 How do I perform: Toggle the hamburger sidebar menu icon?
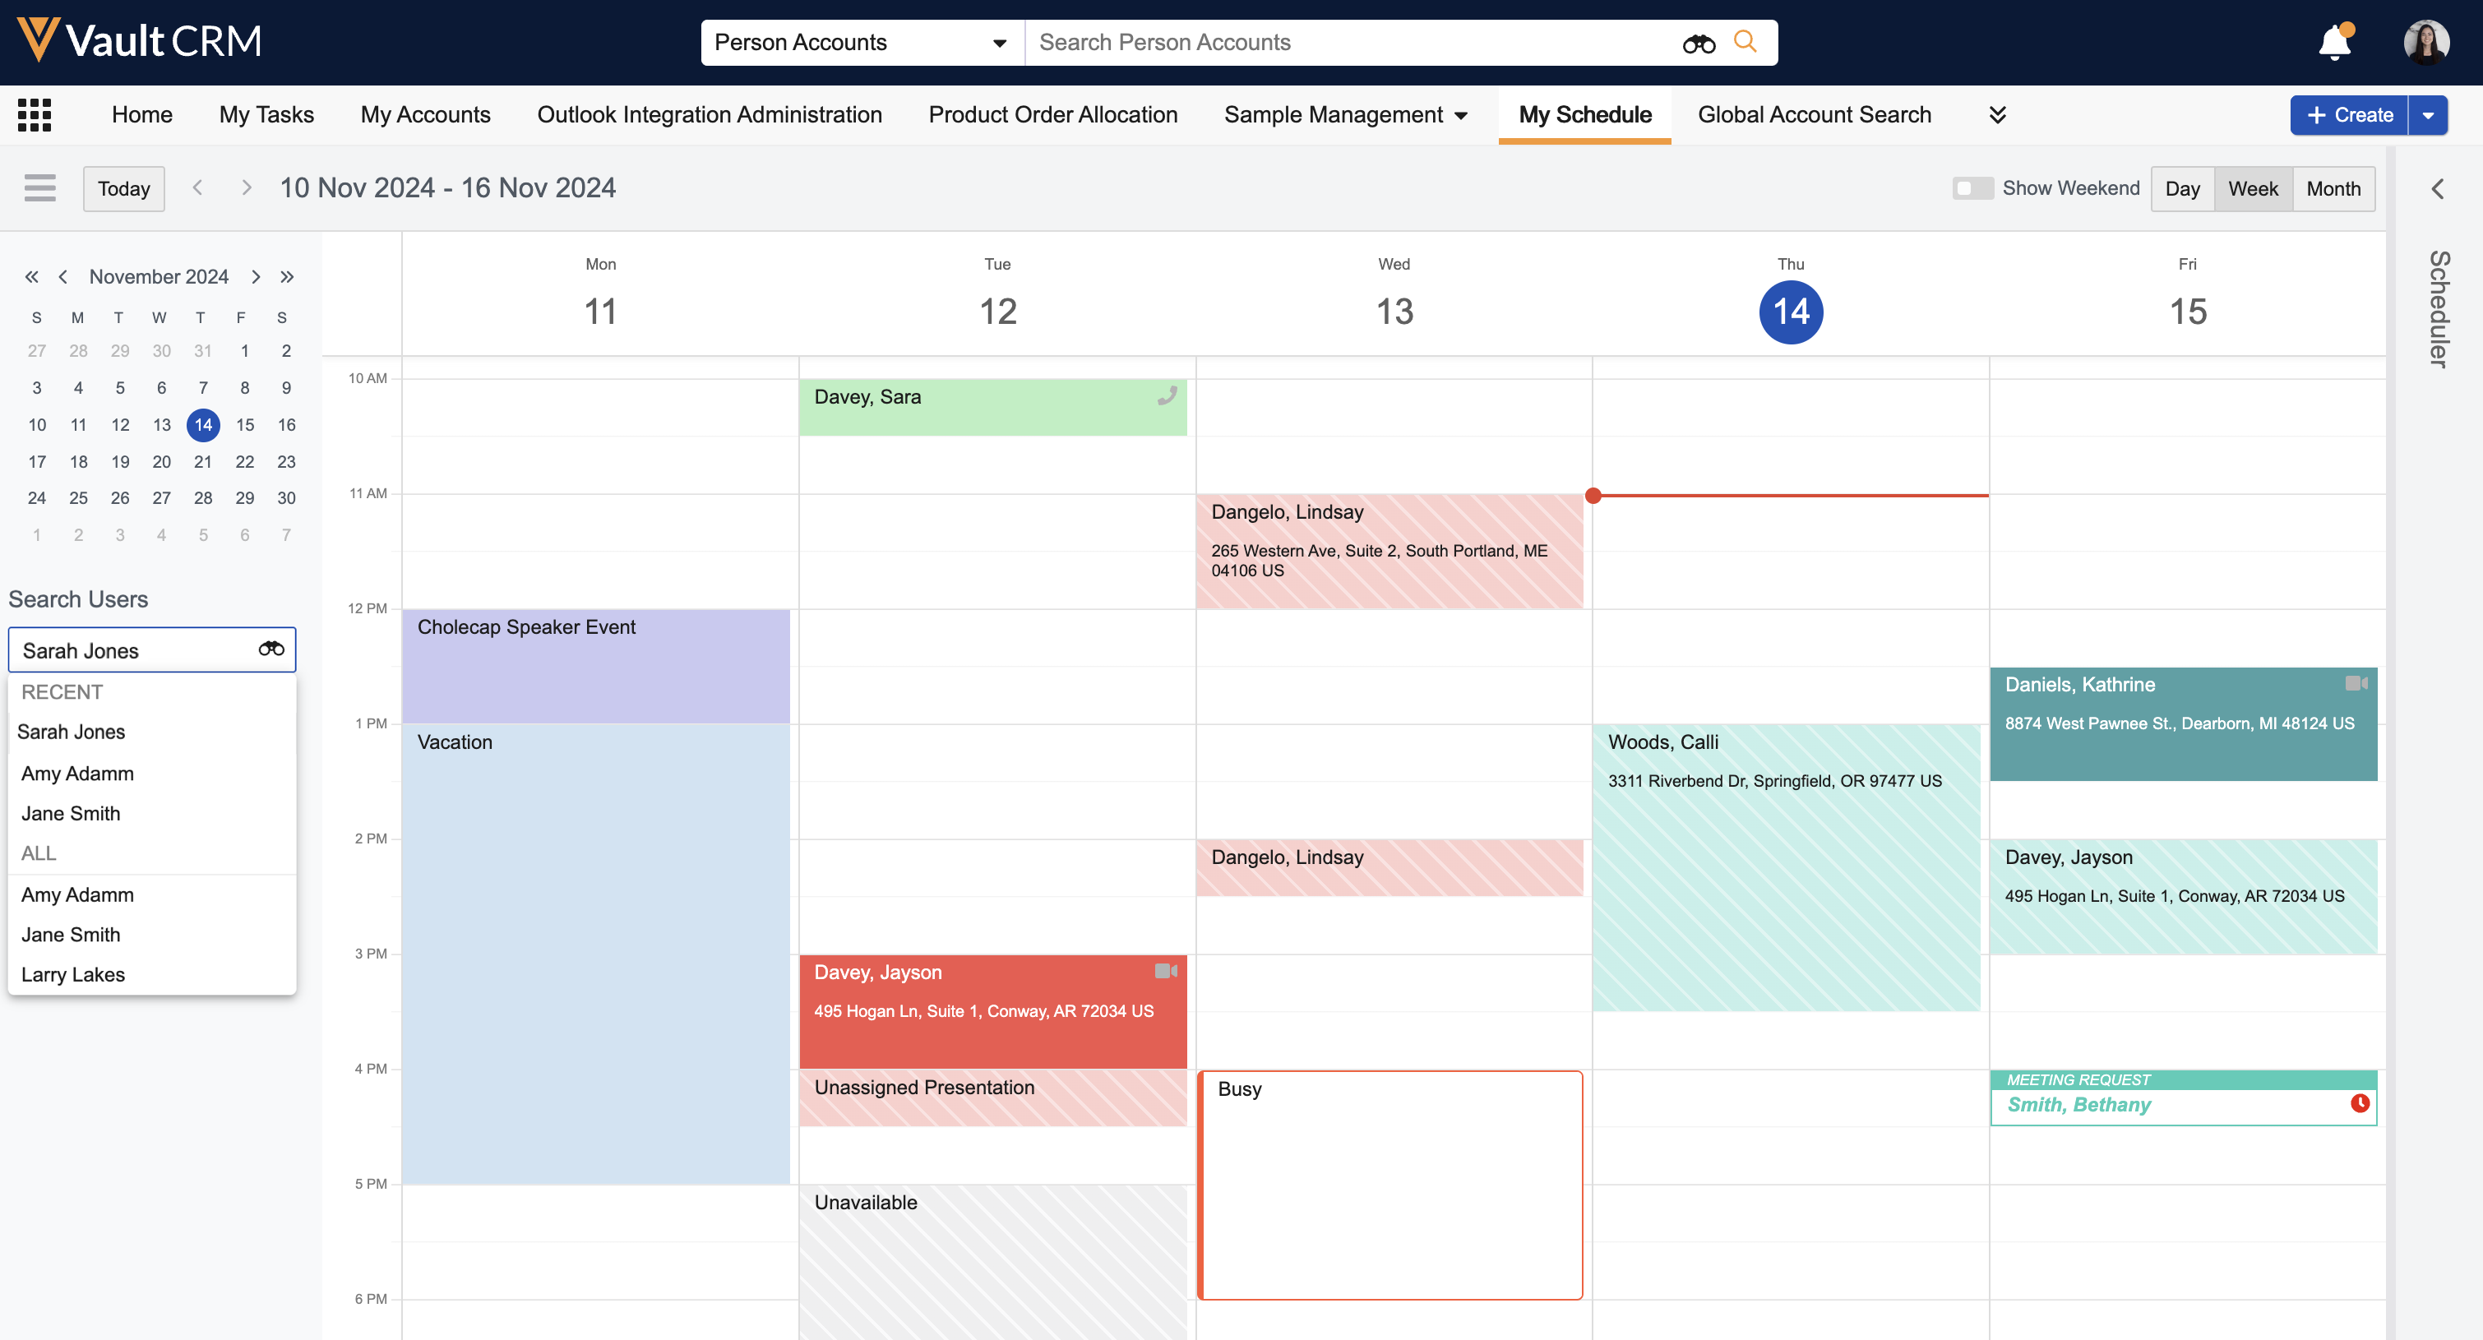coord(39,188)
